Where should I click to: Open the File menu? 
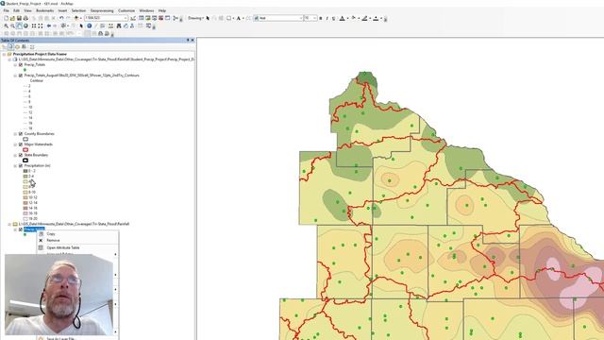click(x=7, y=10)
